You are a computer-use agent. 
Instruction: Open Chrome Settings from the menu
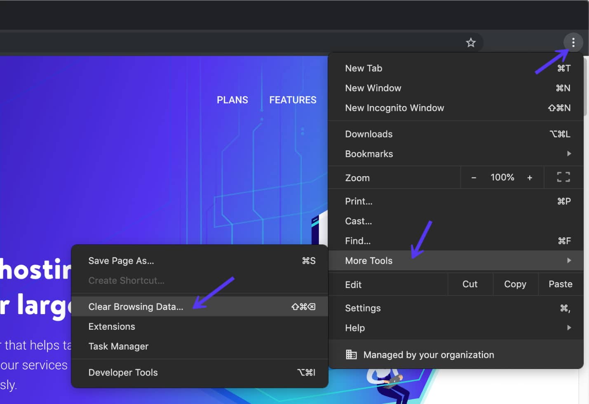coord(363,308)
